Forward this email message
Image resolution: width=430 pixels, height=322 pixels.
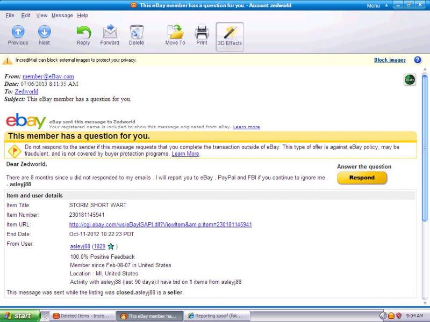pyautogui.click(x=110, y=35)
